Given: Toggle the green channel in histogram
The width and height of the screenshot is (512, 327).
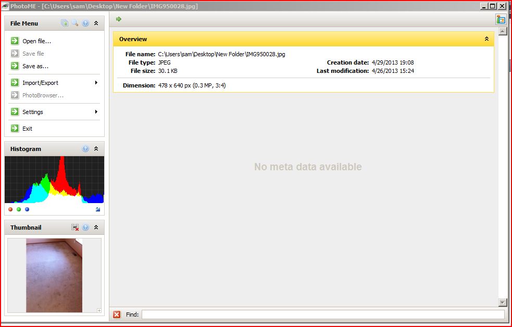Looking at the screenshot, I should 19,209.
